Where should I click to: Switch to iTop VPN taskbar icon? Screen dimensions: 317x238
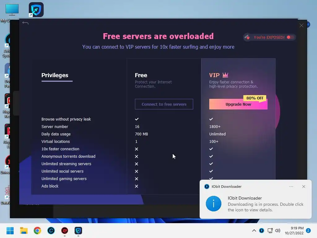pos(78,231)
